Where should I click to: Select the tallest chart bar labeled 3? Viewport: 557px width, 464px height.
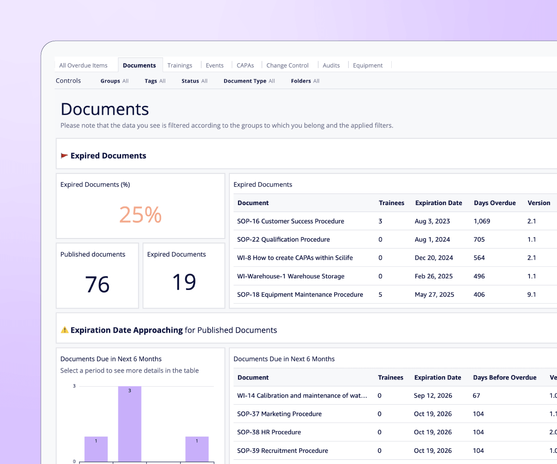[x=130, y=424]
